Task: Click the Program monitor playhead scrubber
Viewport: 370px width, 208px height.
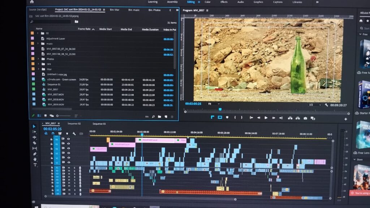Action: 220,109
